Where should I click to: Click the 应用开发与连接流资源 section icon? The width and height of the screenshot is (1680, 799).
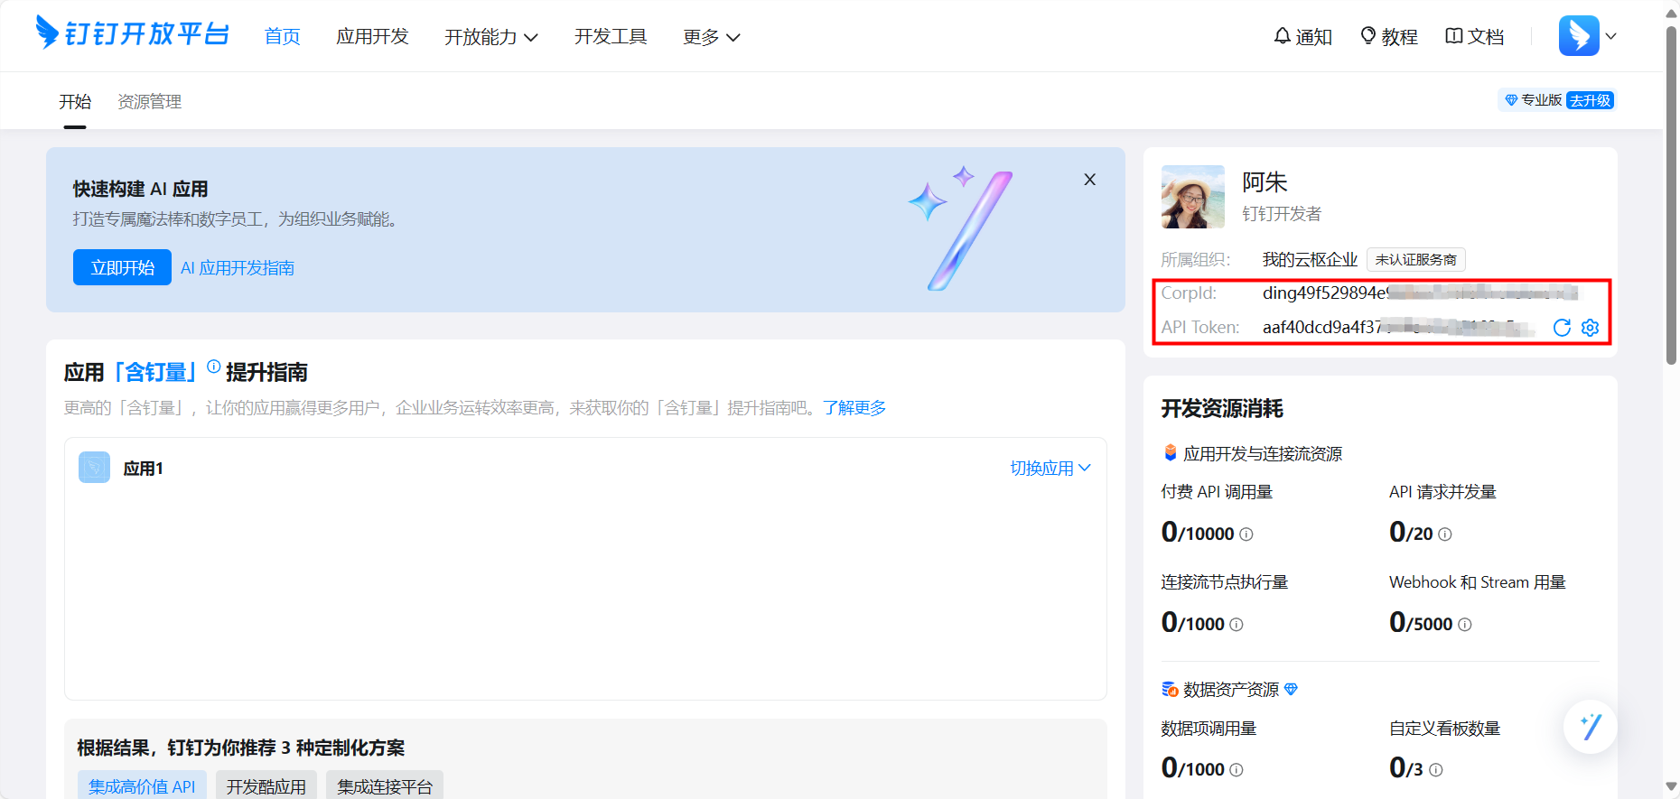pyautogui.click(x=1170, y=452)
